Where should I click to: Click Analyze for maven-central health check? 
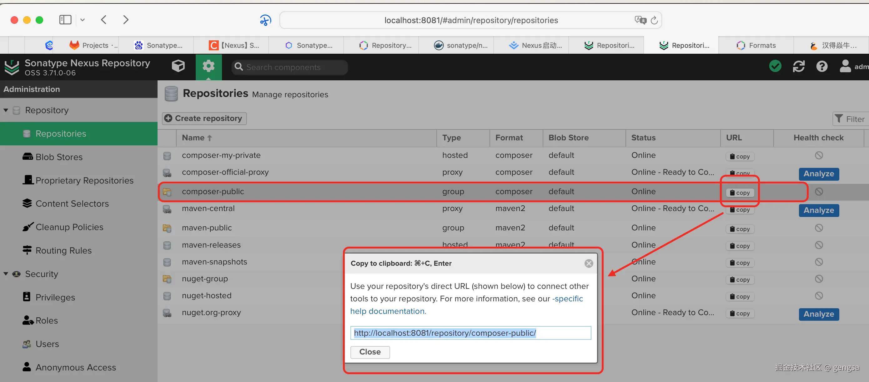point(818,210)
